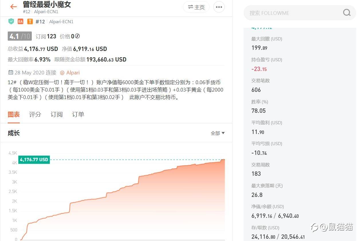Click the 4.1/10 rating score badge

click(x=19, y=36)
